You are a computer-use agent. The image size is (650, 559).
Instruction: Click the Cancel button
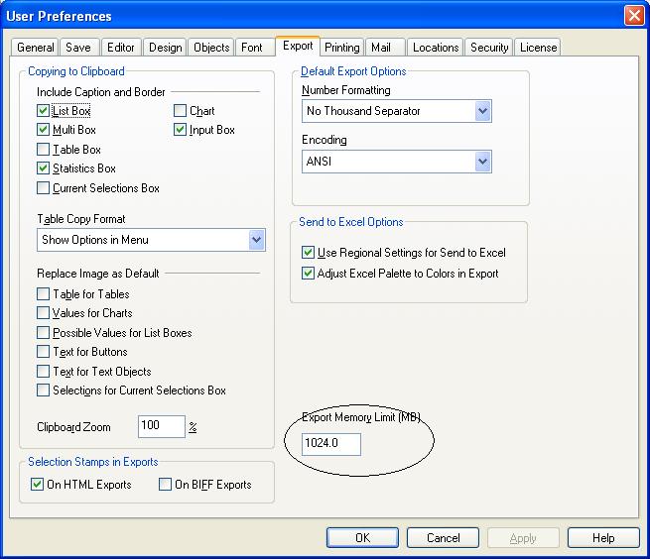[x=444, y=538]
